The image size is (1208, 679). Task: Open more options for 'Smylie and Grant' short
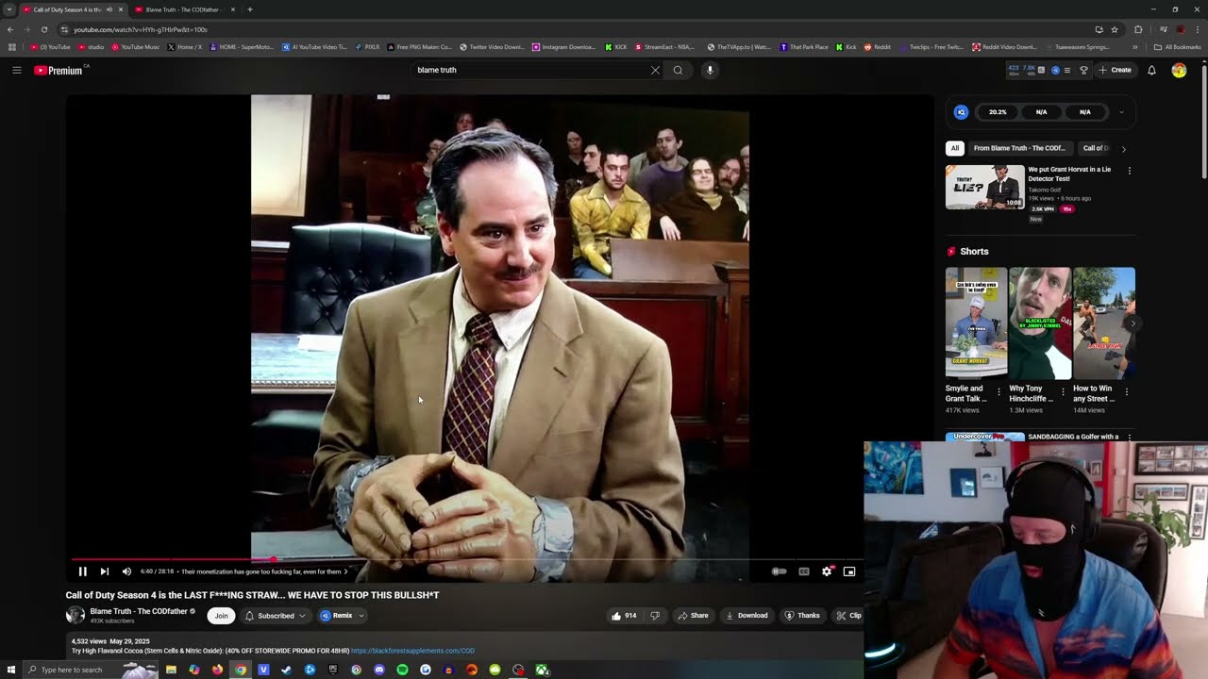[998, 391]
